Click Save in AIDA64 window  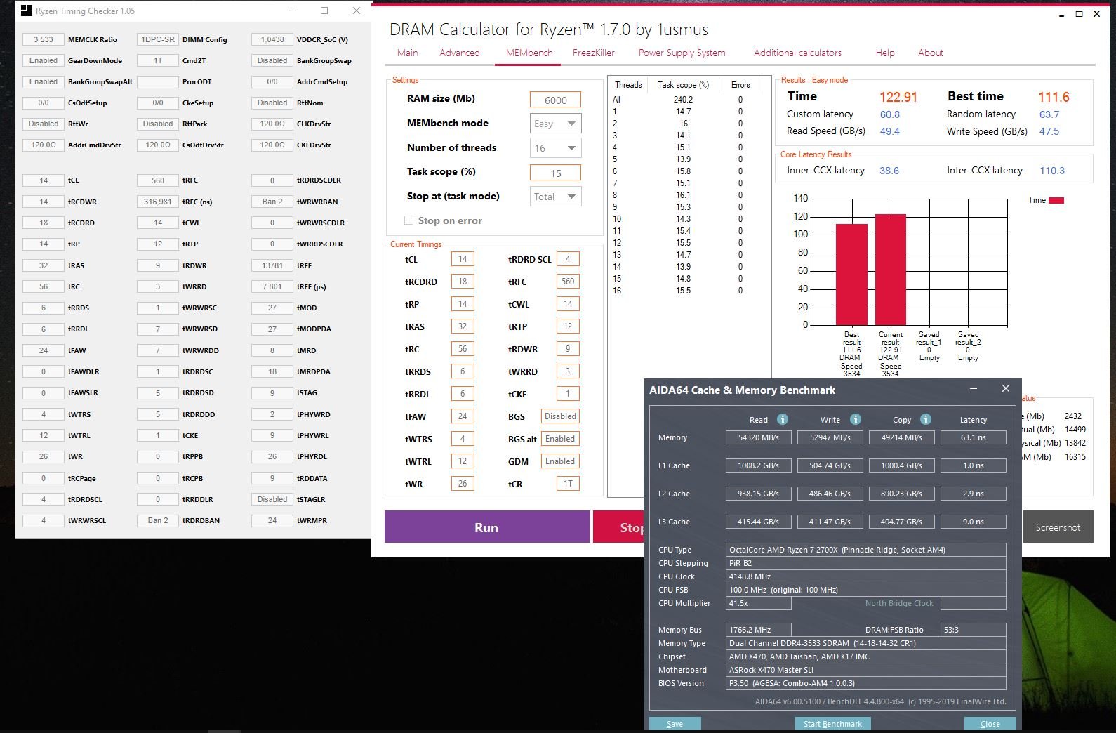675,724
